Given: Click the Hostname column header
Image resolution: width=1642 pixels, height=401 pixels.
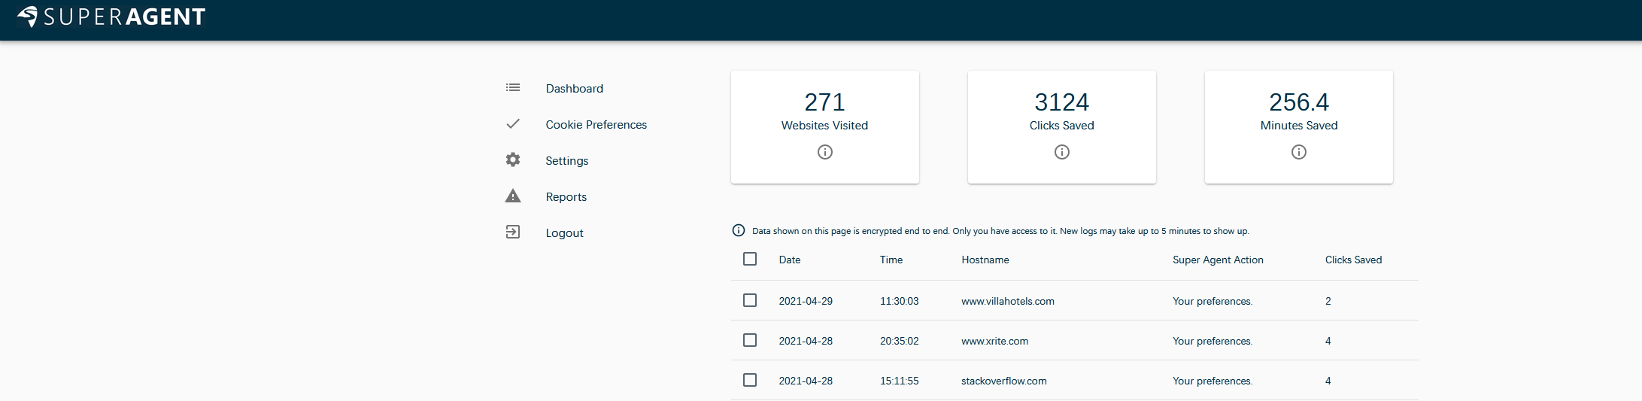Looking at the screenshot, I should (985, 260).
